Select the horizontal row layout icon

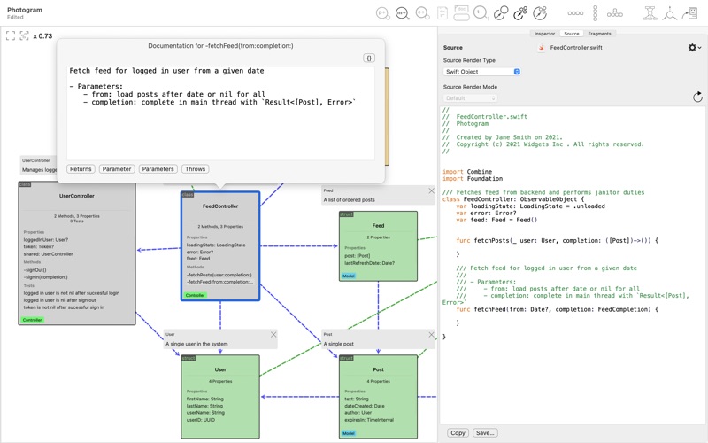coord(575,13)
